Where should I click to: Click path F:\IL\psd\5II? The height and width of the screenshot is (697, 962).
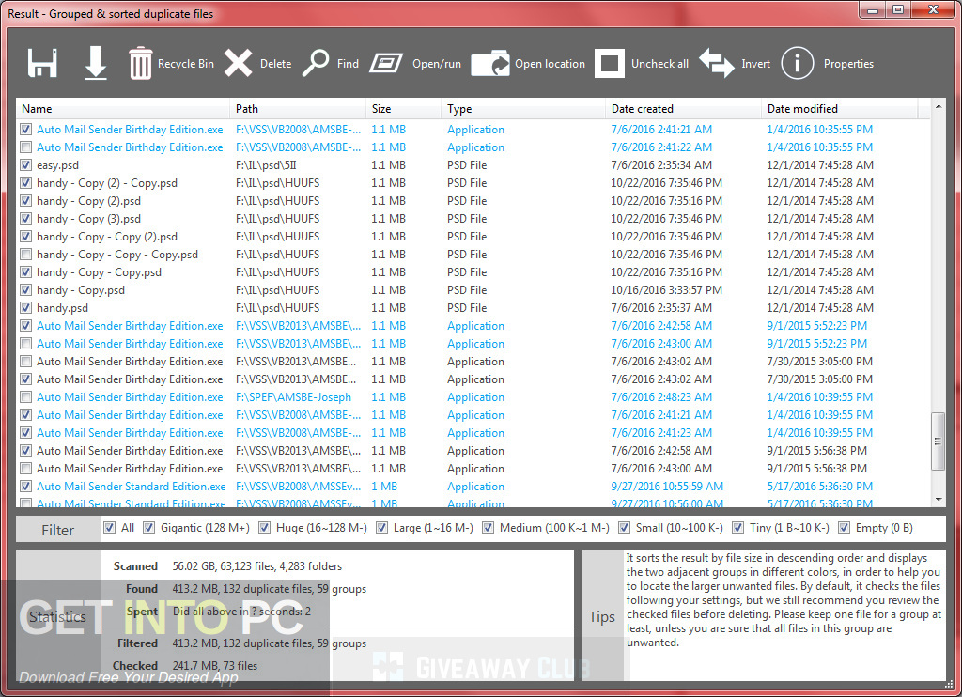pyautogui.click(x=266, y=165)
